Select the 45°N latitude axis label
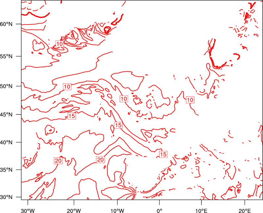 (x=6, y=115)
